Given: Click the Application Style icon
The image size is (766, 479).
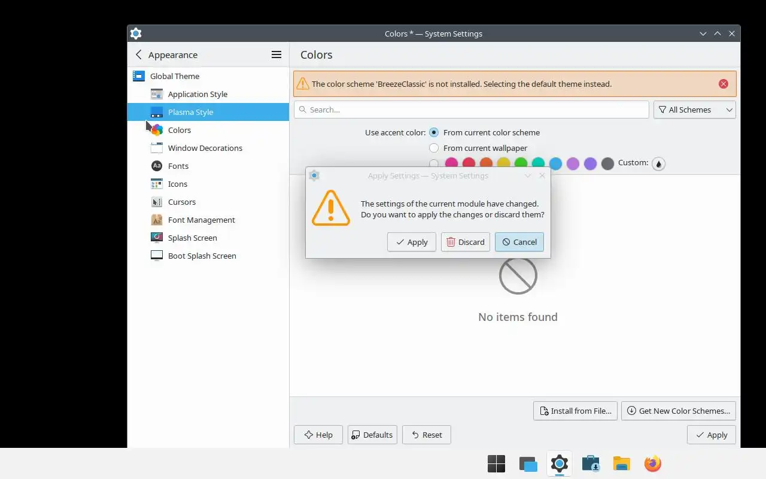Looking at the screenshot, I should tap(157, 94).
